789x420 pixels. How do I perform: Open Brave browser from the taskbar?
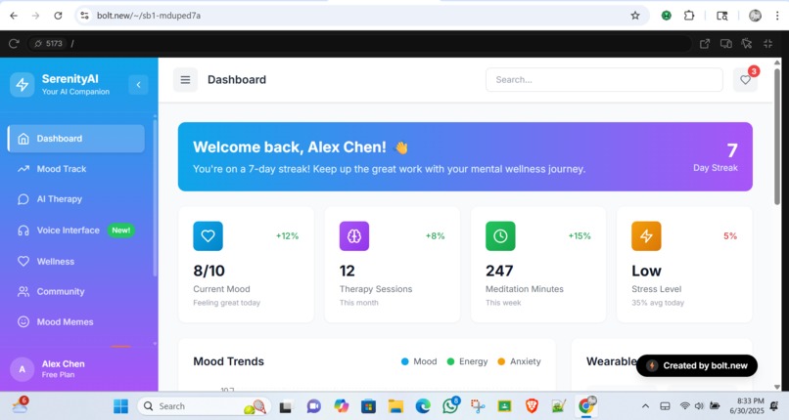[x=532, y=406]
